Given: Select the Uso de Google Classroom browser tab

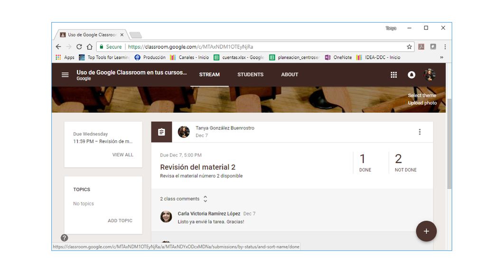Looking at the screenshot, I should click(92, 35).
